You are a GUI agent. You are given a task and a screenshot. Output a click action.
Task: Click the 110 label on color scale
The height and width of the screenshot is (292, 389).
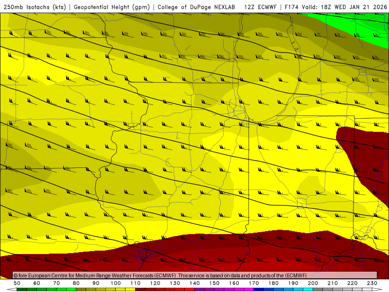click(136, 283)
